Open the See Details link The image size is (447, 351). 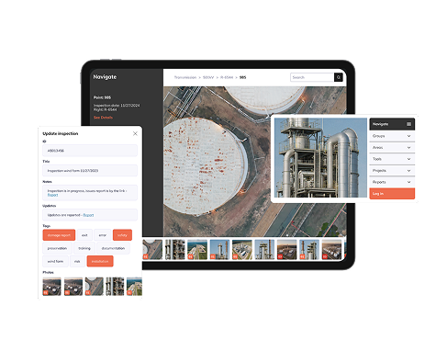tap(103, 118)
